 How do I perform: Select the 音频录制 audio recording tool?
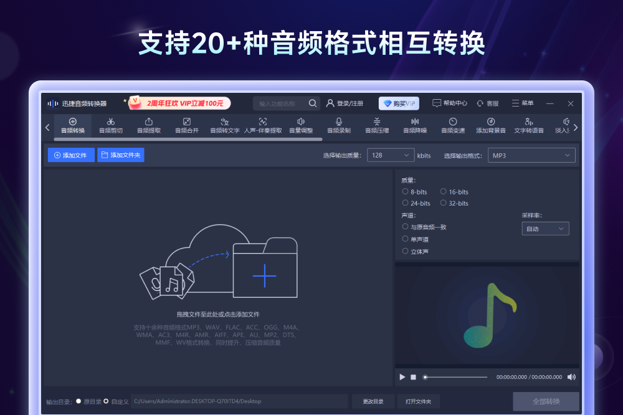point(339,126)
